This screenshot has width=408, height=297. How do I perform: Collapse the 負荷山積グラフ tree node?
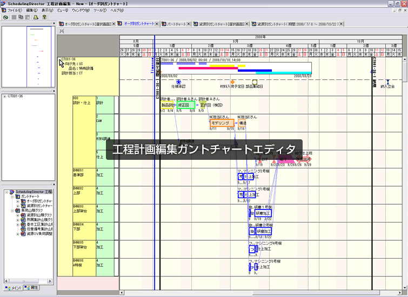12,211
